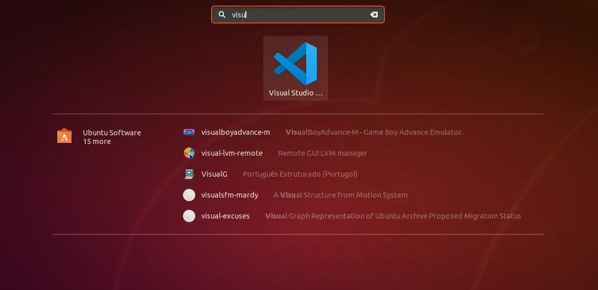Clear the search field with backspace icon
The height and width of the screenshot is (290, 598).
374,14
